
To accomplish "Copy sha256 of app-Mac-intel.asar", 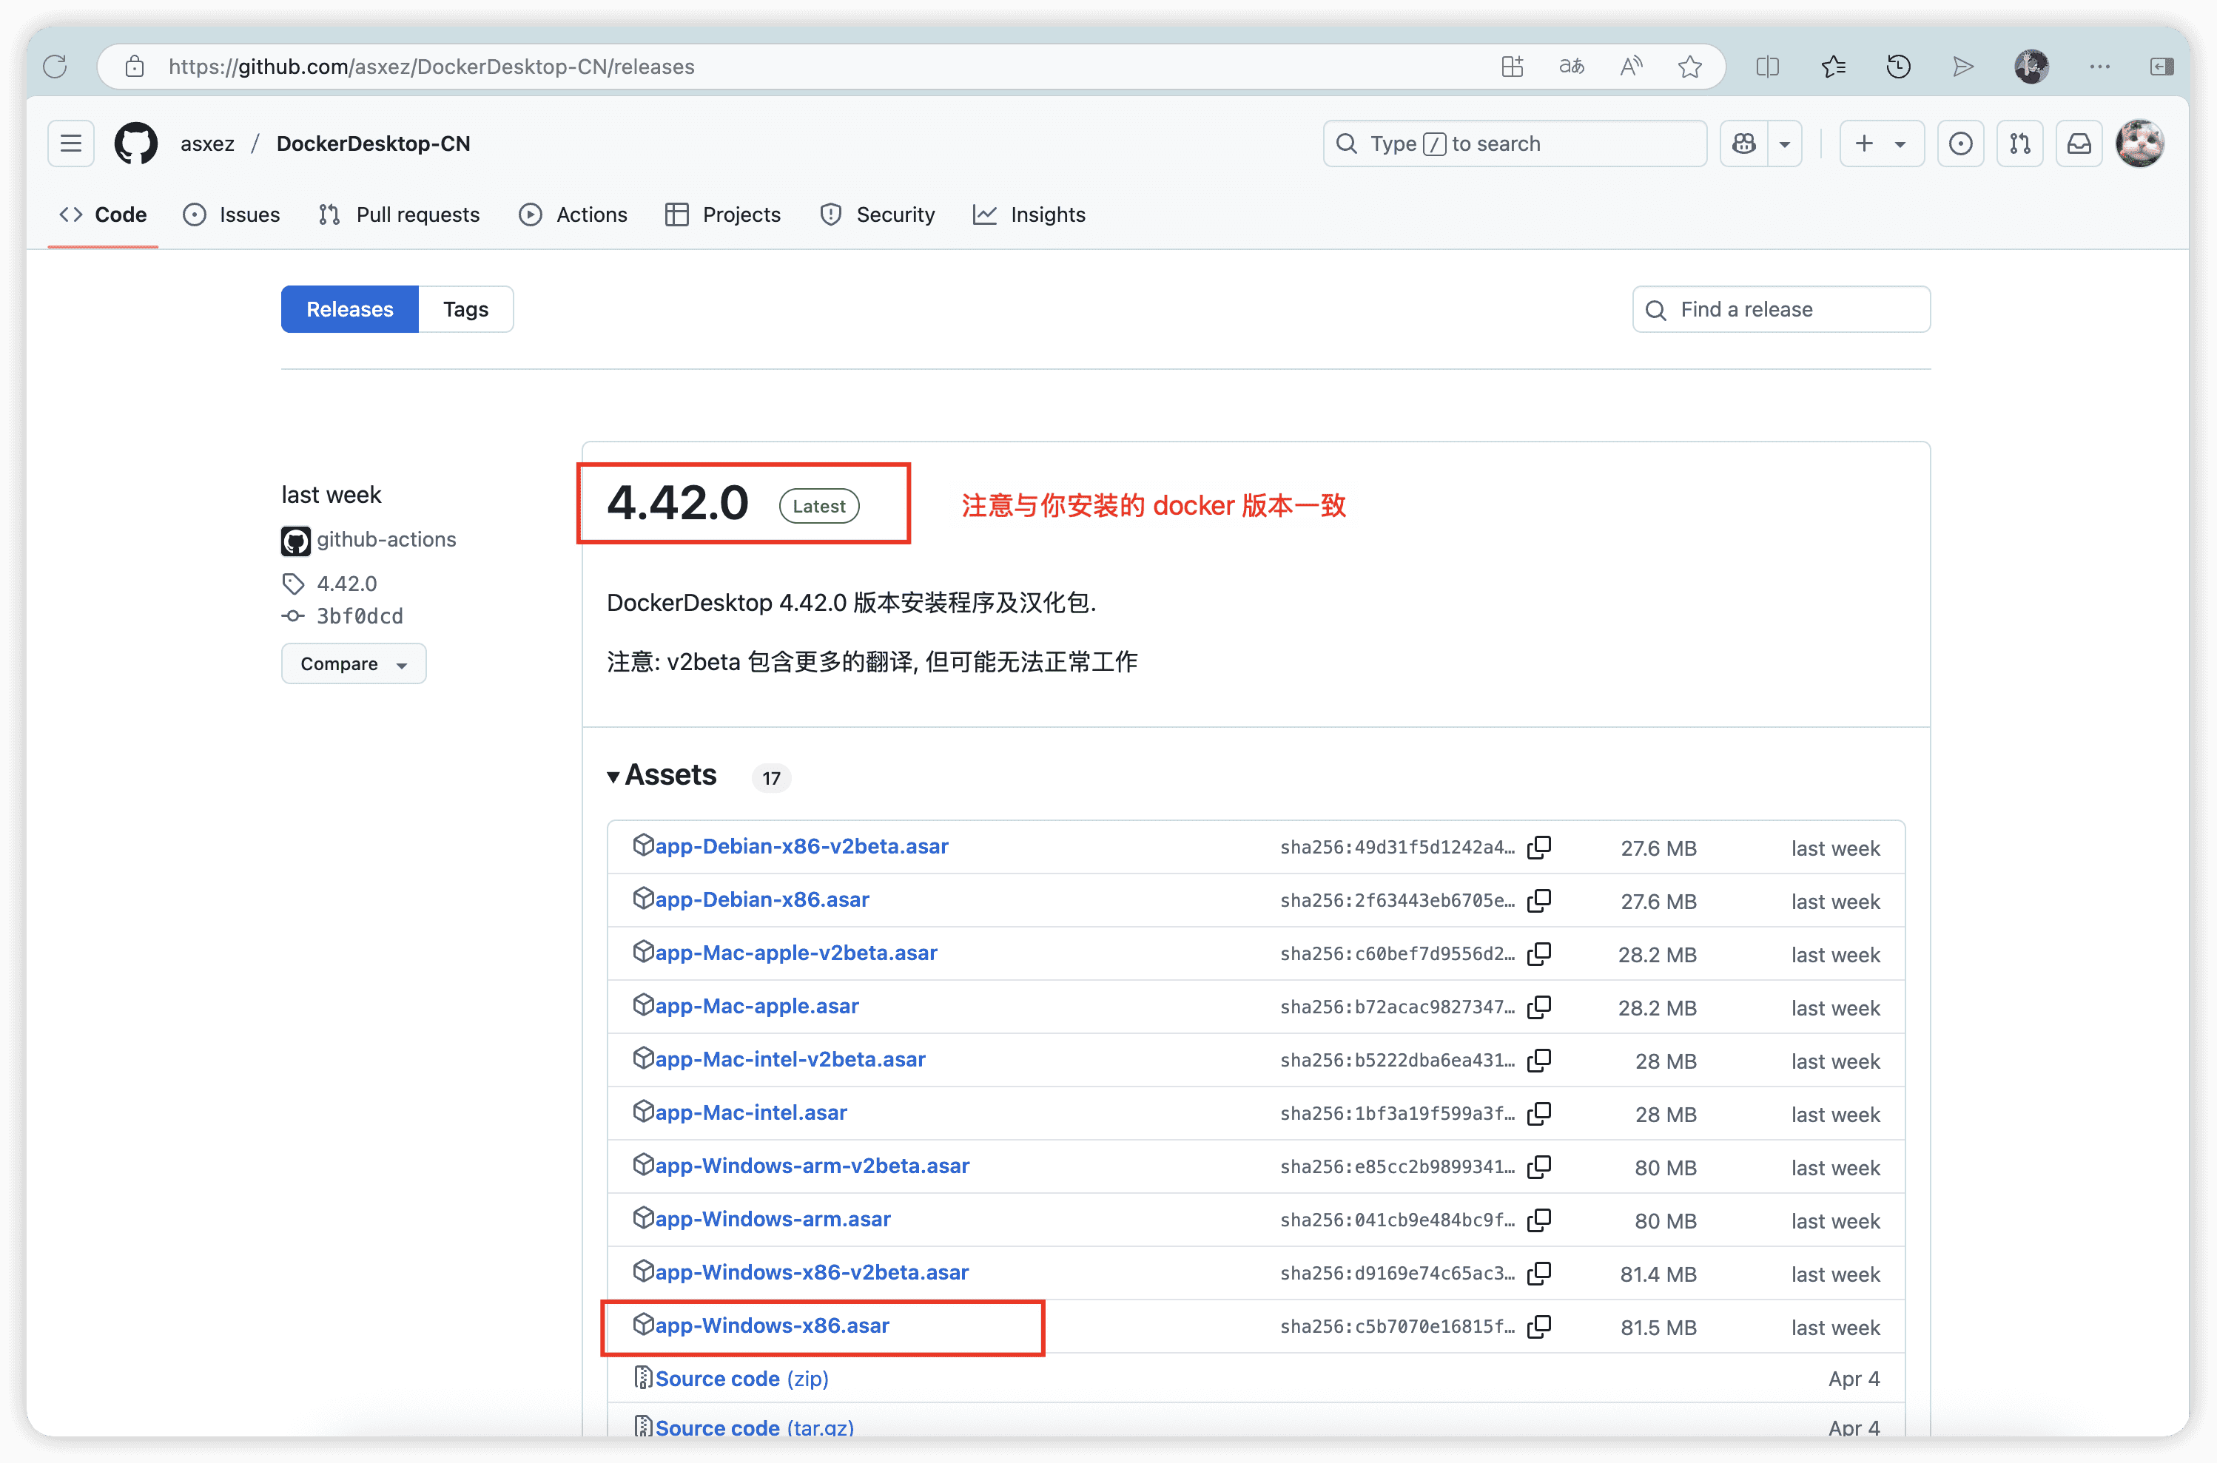I will click(1539, 1113).
